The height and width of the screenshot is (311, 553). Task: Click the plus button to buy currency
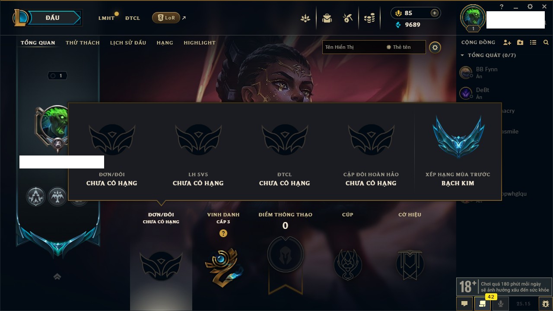[435, 13]
